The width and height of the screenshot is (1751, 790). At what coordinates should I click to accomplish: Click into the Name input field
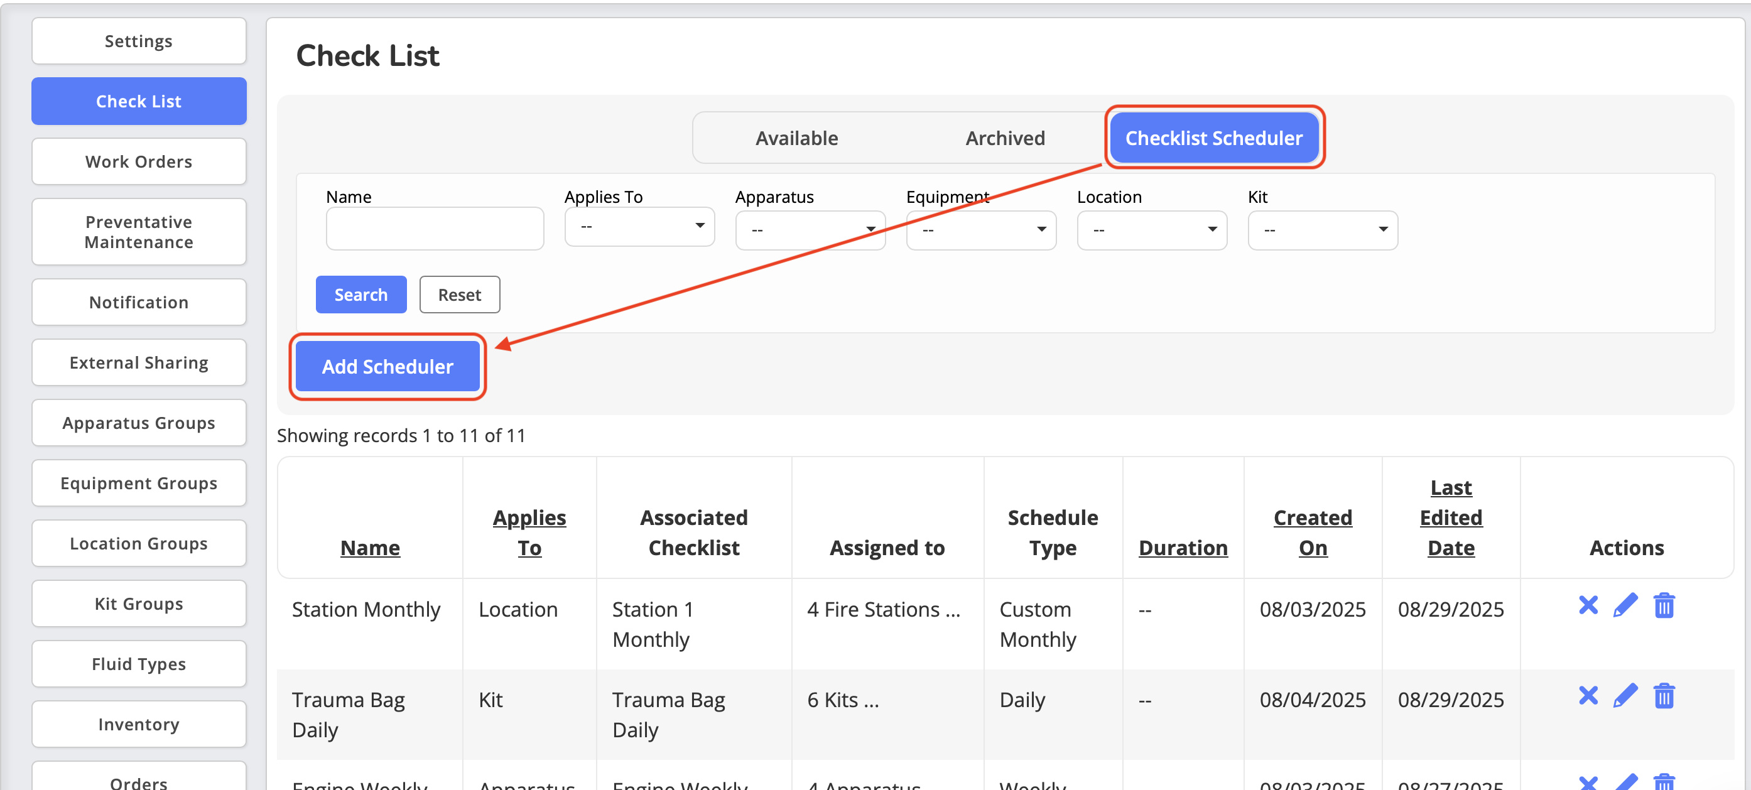[x=435, y=229]
